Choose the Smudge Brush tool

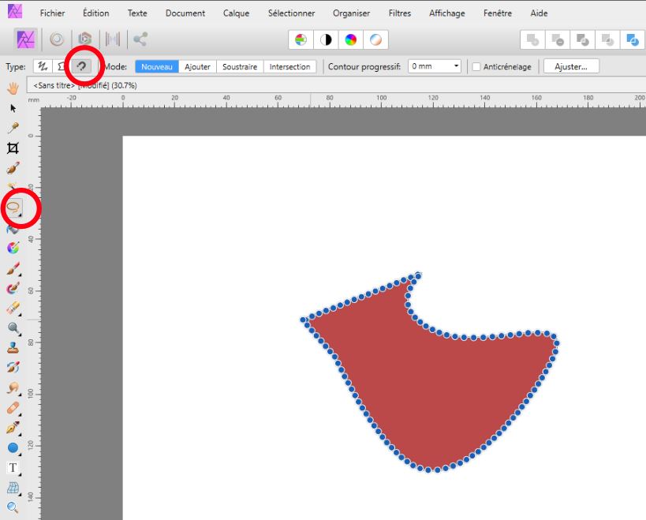pyautogui.click(x=13, y=387)
